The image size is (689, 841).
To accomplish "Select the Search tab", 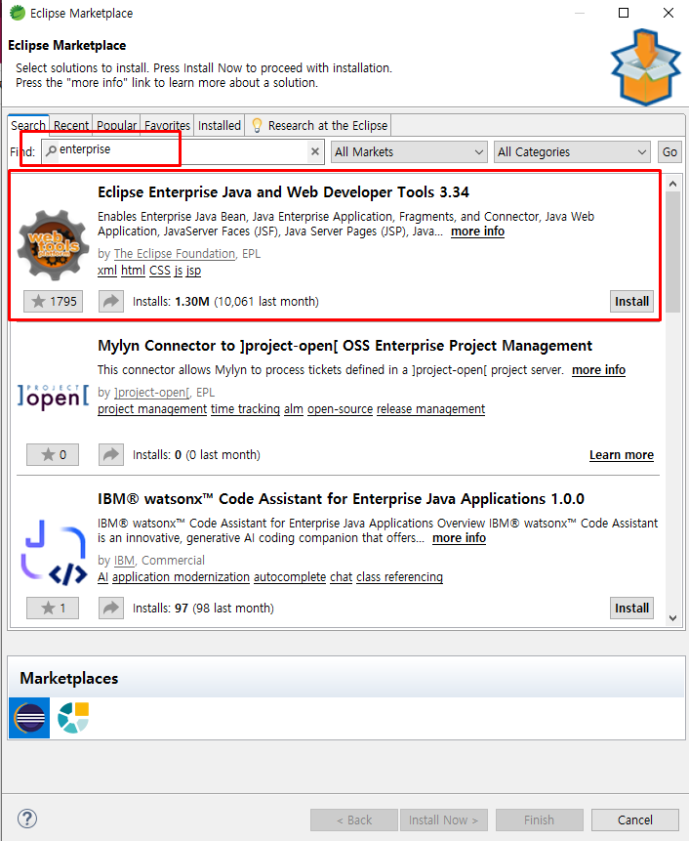I will tap(28, 125).
